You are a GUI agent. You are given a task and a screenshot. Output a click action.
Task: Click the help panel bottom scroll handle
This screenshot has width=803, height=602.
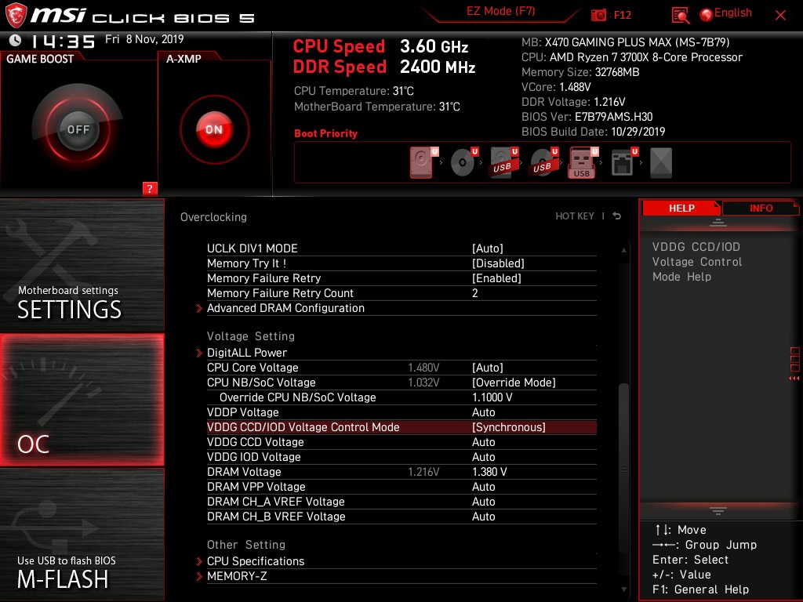718,511
